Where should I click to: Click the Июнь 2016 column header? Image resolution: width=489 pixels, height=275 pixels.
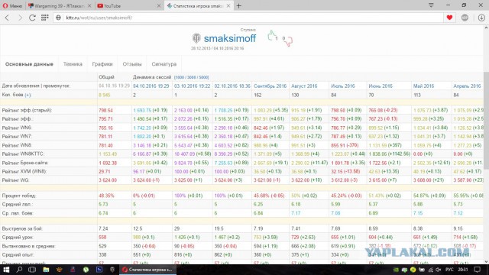[x=381, y=86]
